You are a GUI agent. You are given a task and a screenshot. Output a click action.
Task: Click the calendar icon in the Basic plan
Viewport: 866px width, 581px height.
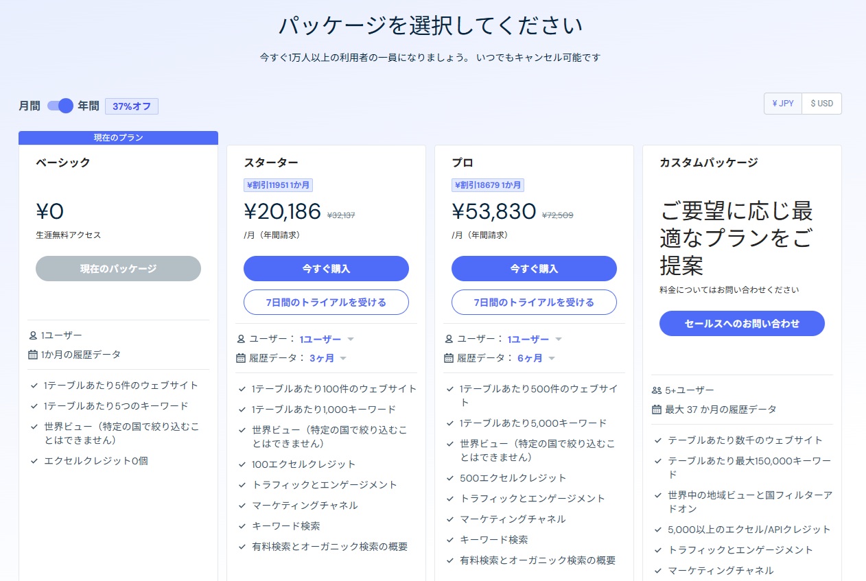[x=33, y=355]
